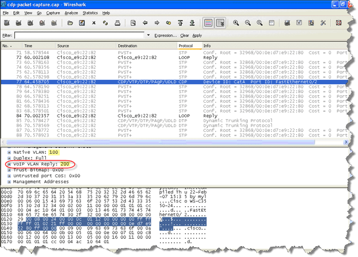Open capture options toolbar icon
This screenshot has width=358, height=257.
coord(18,23)
